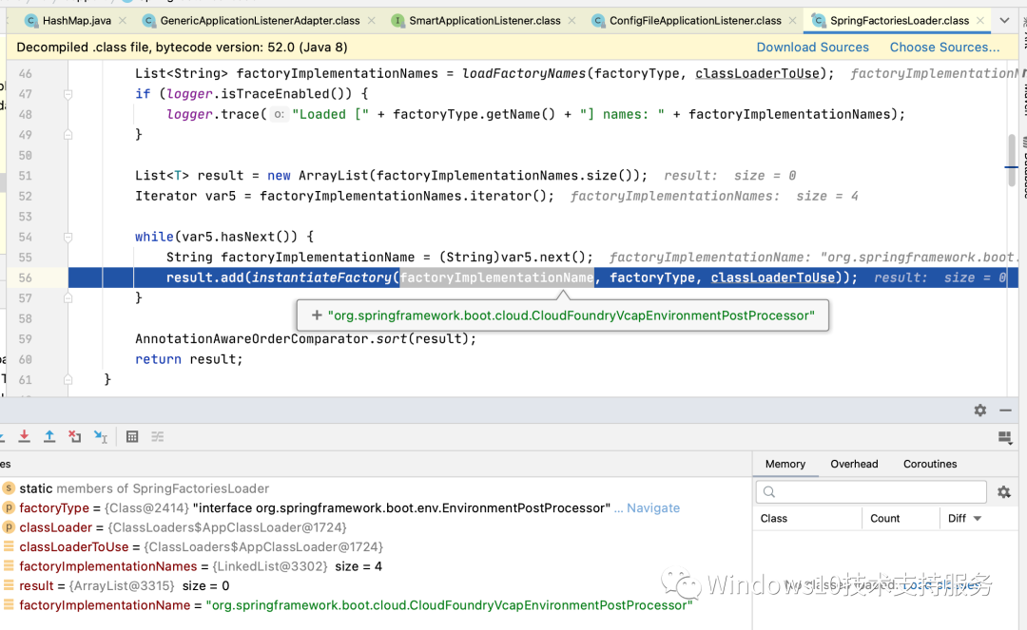Open the Evaluate Expression calculator icon
The image size is (1027, 630).
(132, 436)
